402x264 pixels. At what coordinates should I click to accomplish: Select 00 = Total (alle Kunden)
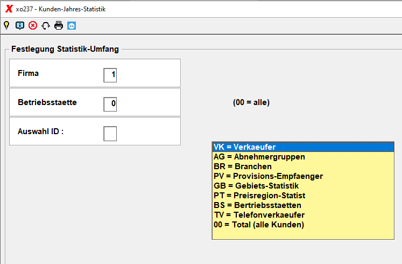point(304,225)
